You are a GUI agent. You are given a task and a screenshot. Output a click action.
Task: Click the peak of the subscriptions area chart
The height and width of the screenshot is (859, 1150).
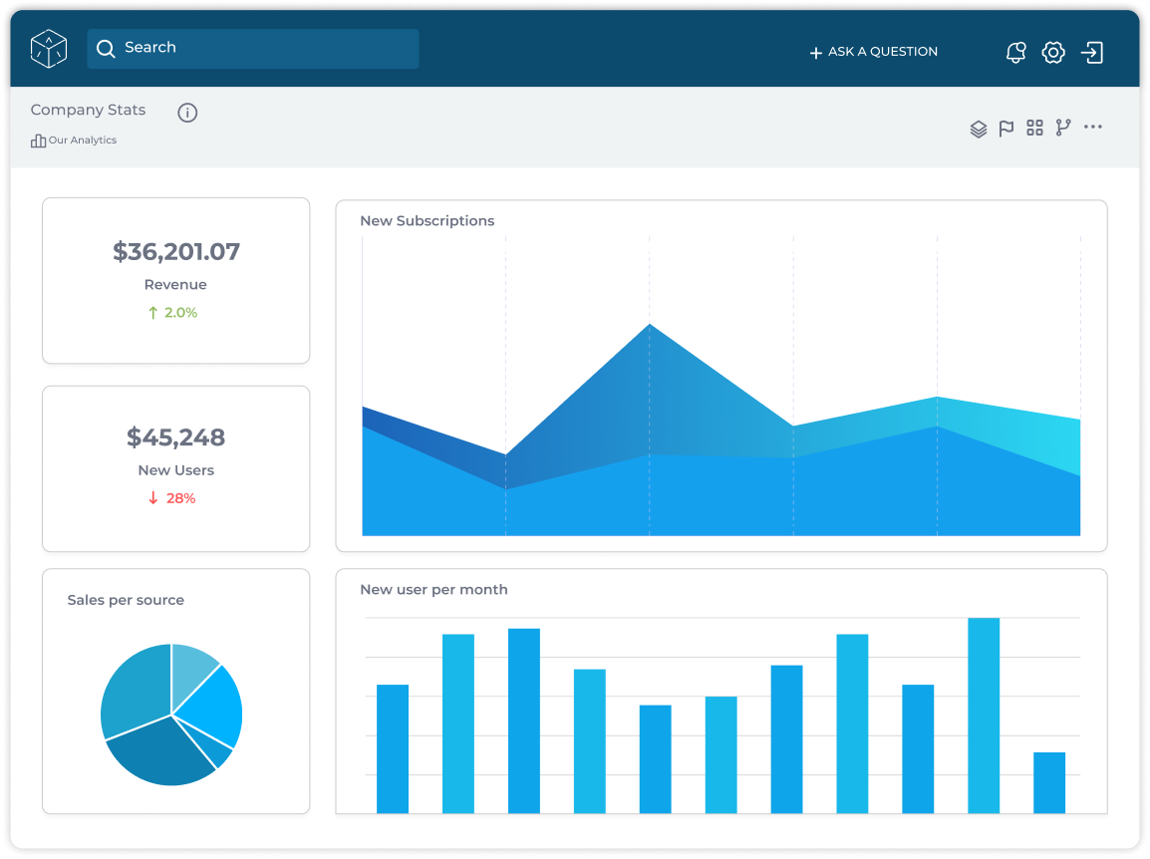click(649, 325)
